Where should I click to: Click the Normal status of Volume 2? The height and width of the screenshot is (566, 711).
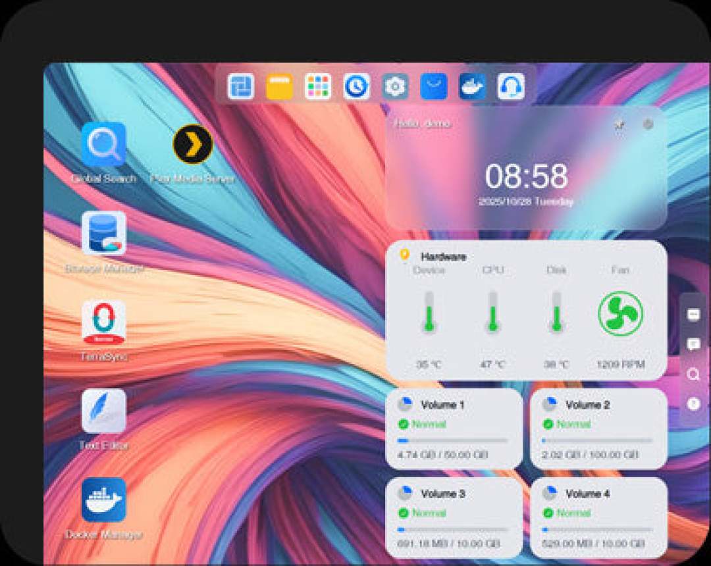point(573,424)
